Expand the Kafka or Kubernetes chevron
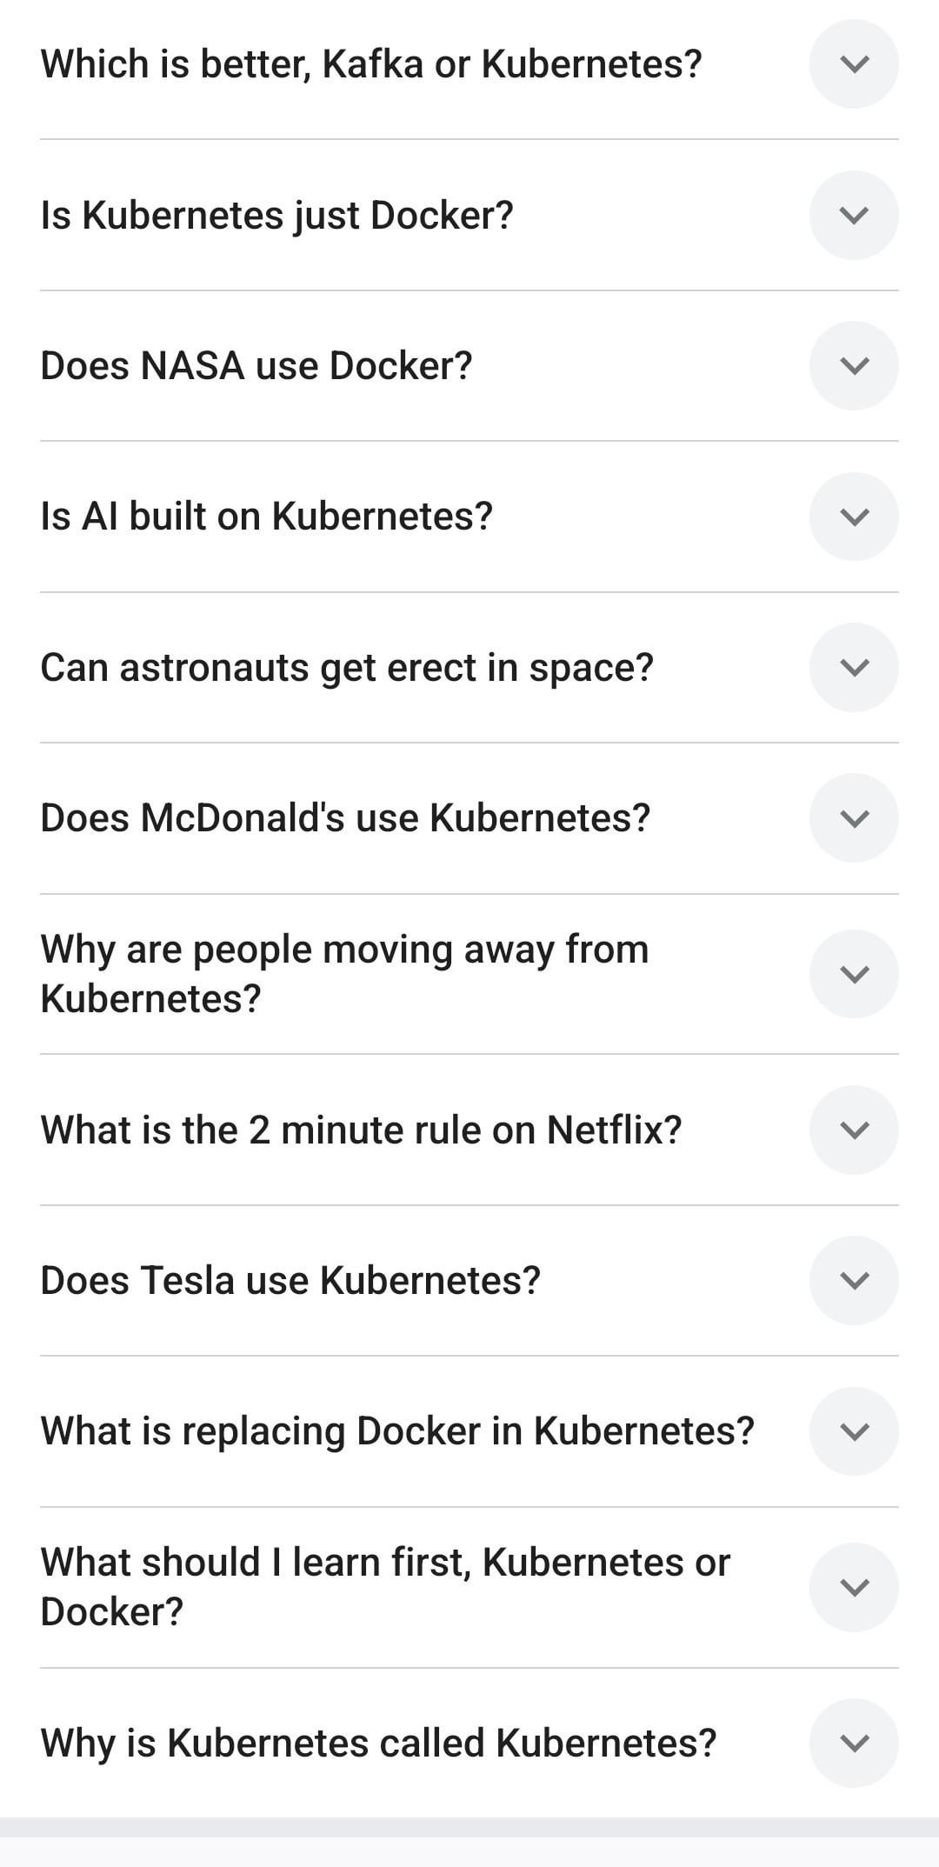Viewport: 939px width, 1867px height. coord(854,64)
